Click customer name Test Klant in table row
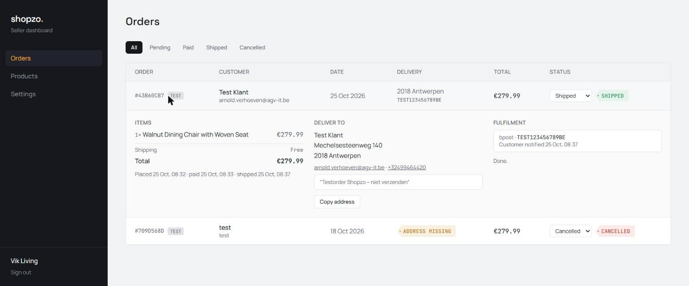The width and height of the screenshot is (689, 286). [234, 92]
